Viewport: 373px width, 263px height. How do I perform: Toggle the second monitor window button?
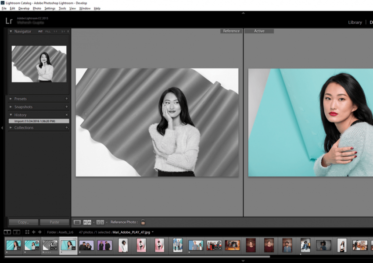coord(17,232)
